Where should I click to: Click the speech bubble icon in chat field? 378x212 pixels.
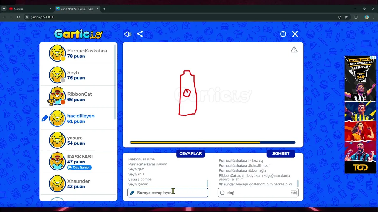[x=222, y=193]
